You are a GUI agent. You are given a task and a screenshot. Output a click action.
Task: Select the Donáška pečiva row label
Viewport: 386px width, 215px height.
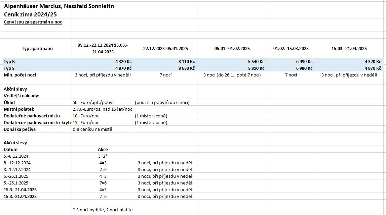click(37, 129)
